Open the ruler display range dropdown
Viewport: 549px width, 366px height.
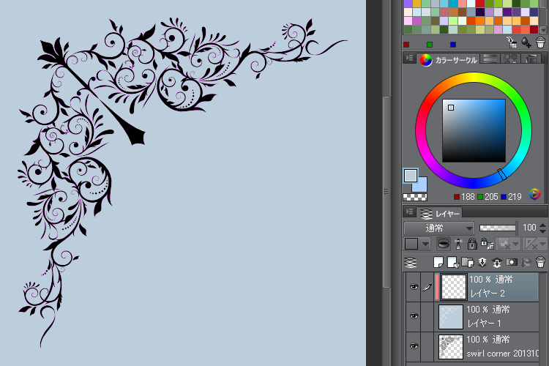pyautogui.click(x=534, y=244)
